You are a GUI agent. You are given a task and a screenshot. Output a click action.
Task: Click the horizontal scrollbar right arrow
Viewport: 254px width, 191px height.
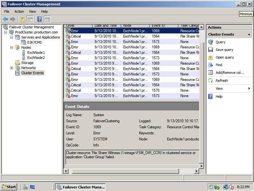pyautogui.click(x=197, y=171)
